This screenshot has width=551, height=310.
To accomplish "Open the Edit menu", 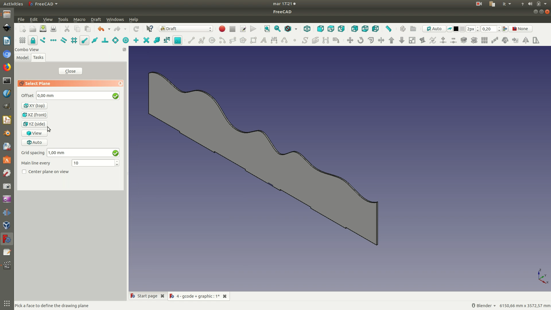I will [34, 20].
